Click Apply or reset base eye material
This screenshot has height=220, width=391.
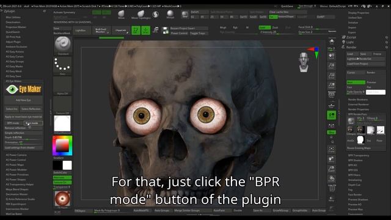[x=23, y=117]
